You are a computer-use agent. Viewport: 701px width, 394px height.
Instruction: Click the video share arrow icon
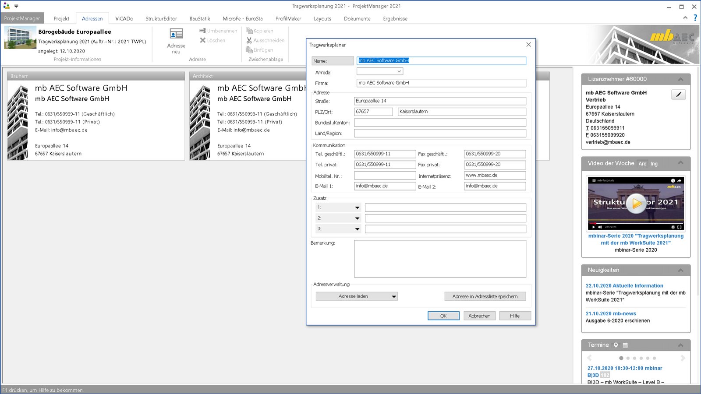pos(679,180)
